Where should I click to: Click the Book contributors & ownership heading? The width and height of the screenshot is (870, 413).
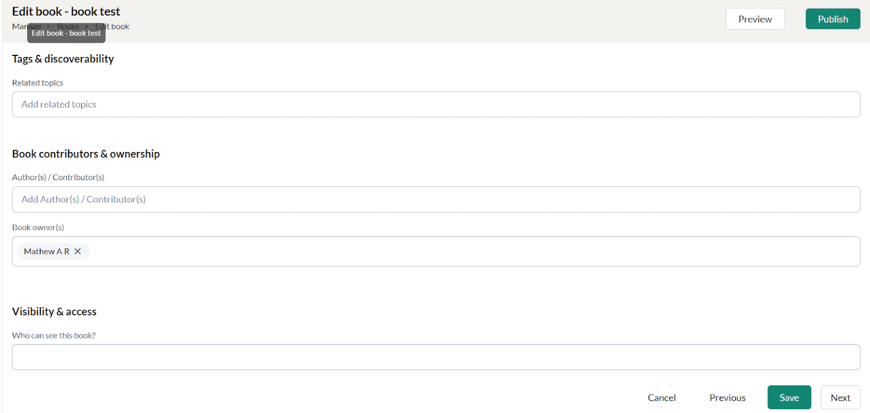coord(86,154)
